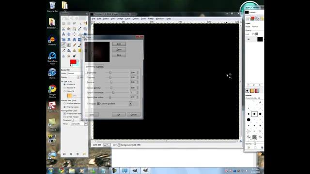Open the Filters menu
The height and width of the screenshot is (174, 310).
151,19
